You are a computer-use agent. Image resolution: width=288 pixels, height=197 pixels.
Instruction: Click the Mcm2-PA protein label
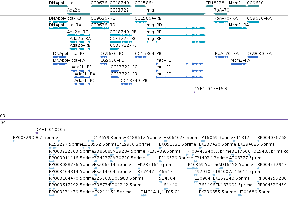tap(240, 60)
